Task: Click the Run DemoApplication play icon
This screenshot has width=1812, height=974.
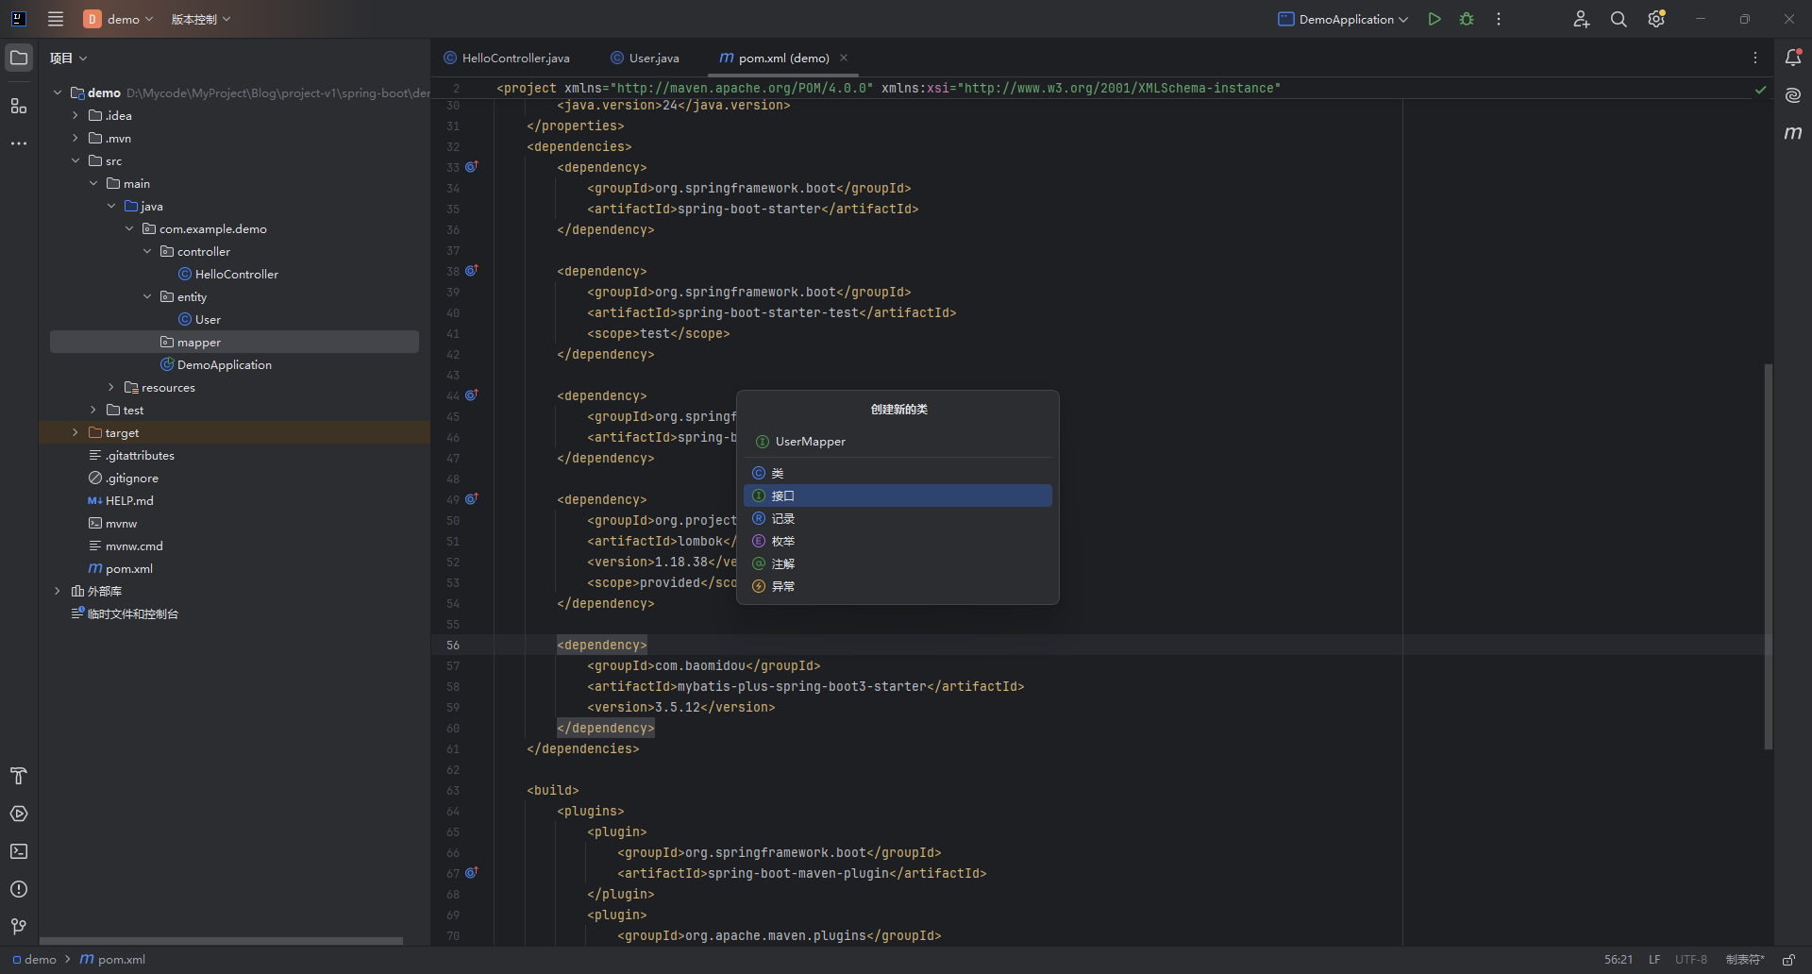Action: (1434, 19)
